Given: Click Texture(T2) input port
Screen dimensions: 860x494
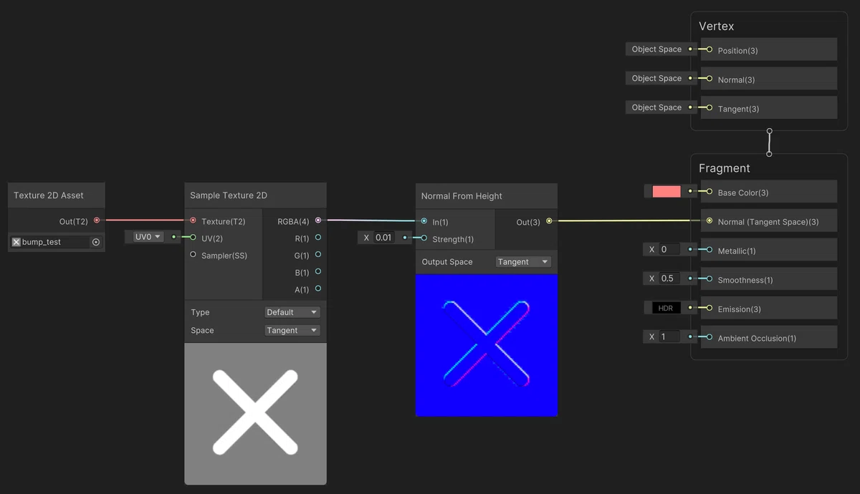Looking at the screenshot, I should 193,221.
